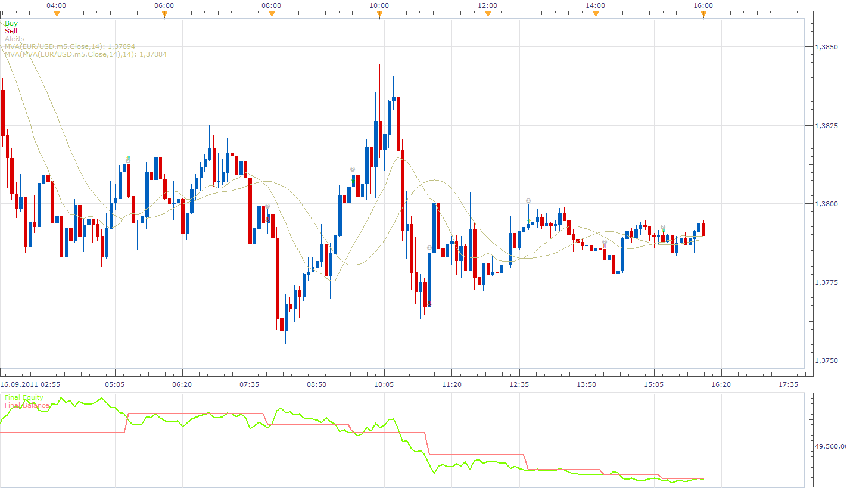847x488 pixels.
Task: Click the 16:00 top ruler label
Action: coord(703,5)
